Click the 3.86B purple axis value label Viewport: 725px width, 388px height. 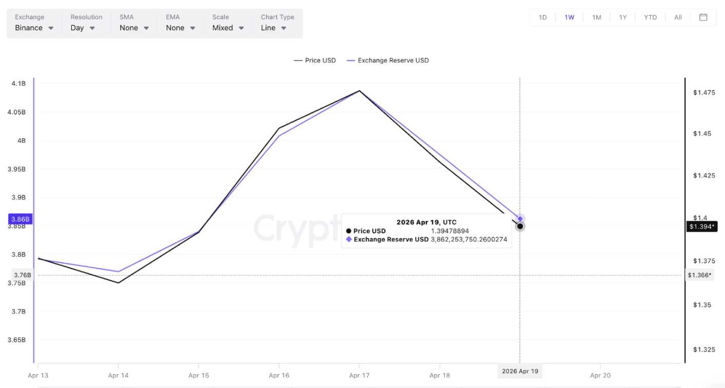click(21, 219)
